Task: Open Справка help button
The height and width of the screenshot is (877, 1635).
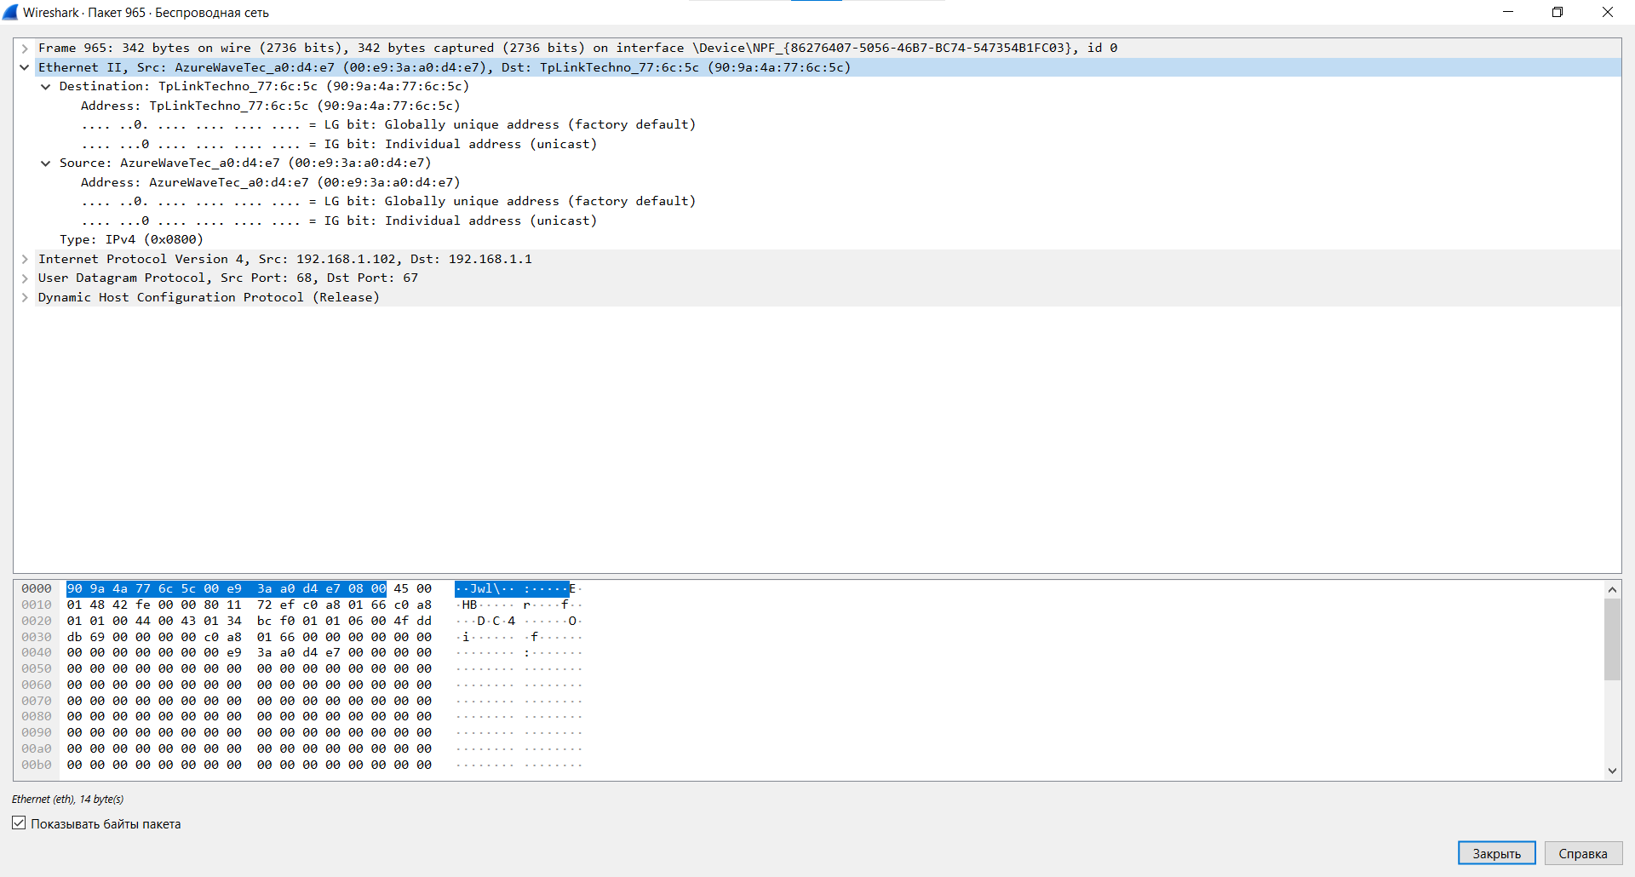Action: pyautogui.click(x=1583, y=853)
